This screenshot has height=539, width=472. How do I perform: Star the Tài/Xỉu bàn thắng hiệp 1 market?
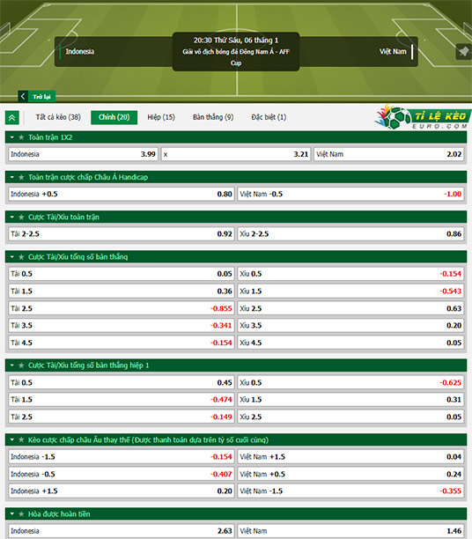21,365
